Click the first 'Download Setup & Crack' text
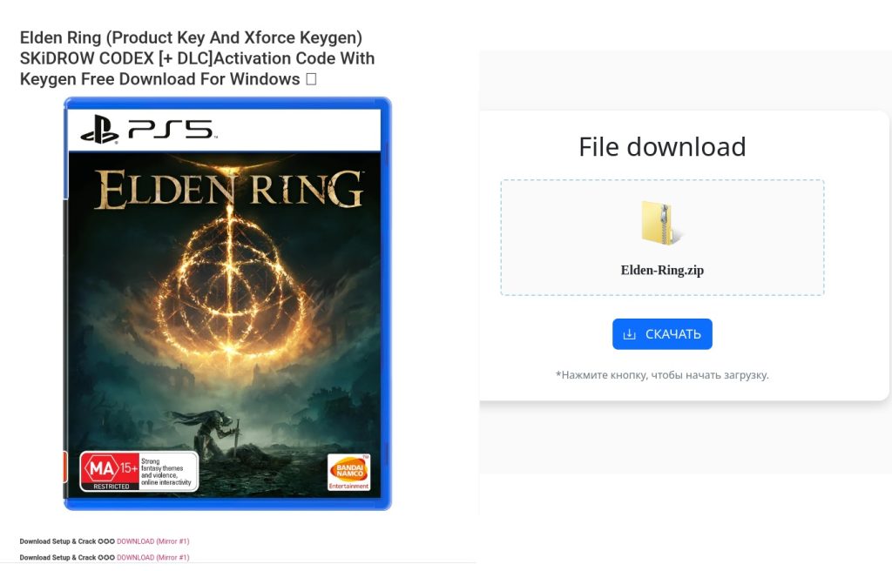Image resolution: width=892 pixels, height=571 pixels. point(58,541)
